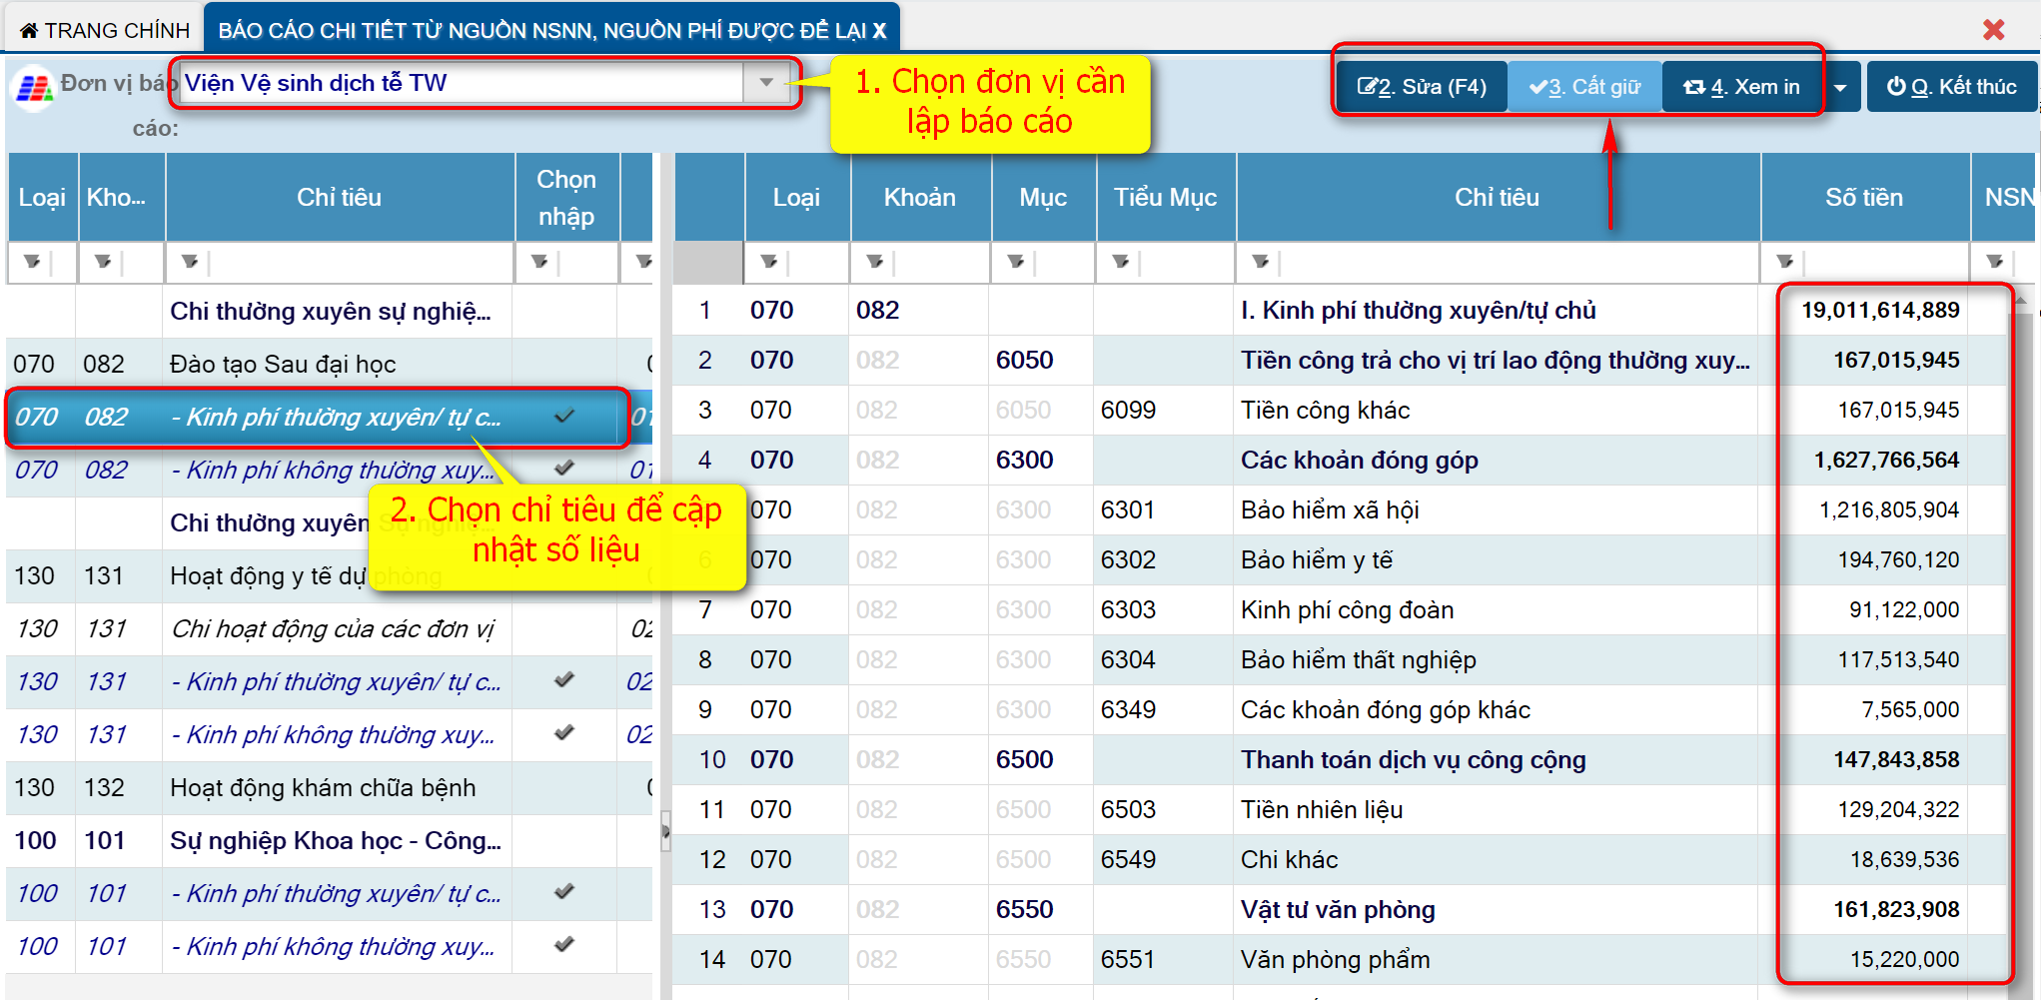Expand the dropdown arrow next to Xem in
Viewport: 2041px width, 1000px height.
1840,88
